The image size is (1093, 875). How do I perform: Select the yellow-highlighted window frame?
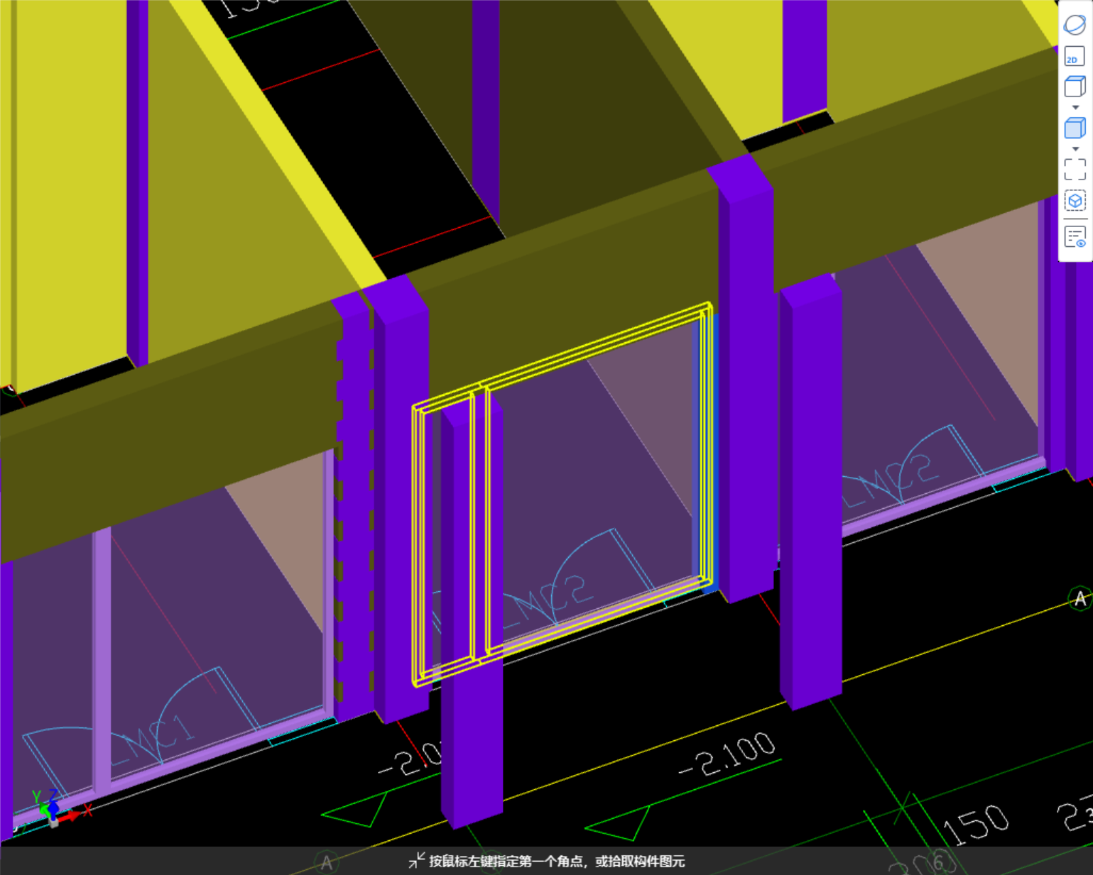tap(562, 495)
